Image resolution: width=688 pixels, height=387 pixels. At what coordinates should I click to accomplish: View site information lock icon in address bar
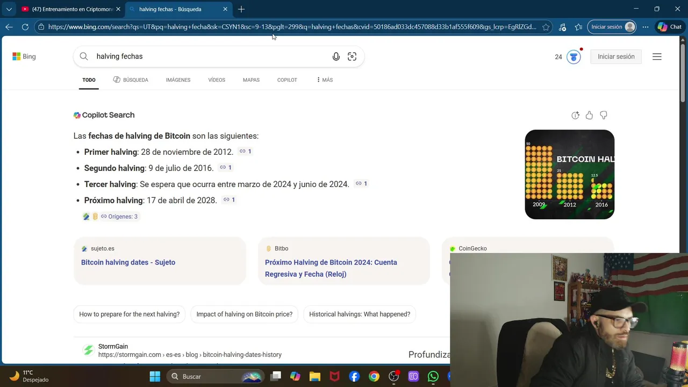(x=41, y=27)
